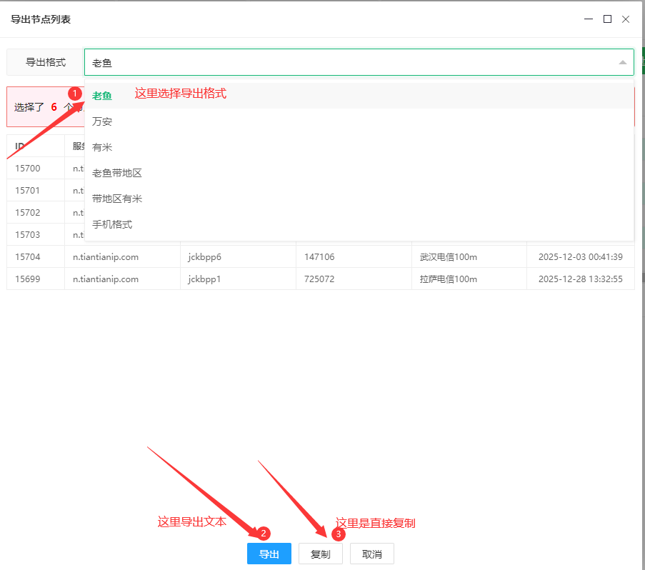645x570 pixels.
Task: Pick 老鱼带地区 export format
Action: (117, 173)
